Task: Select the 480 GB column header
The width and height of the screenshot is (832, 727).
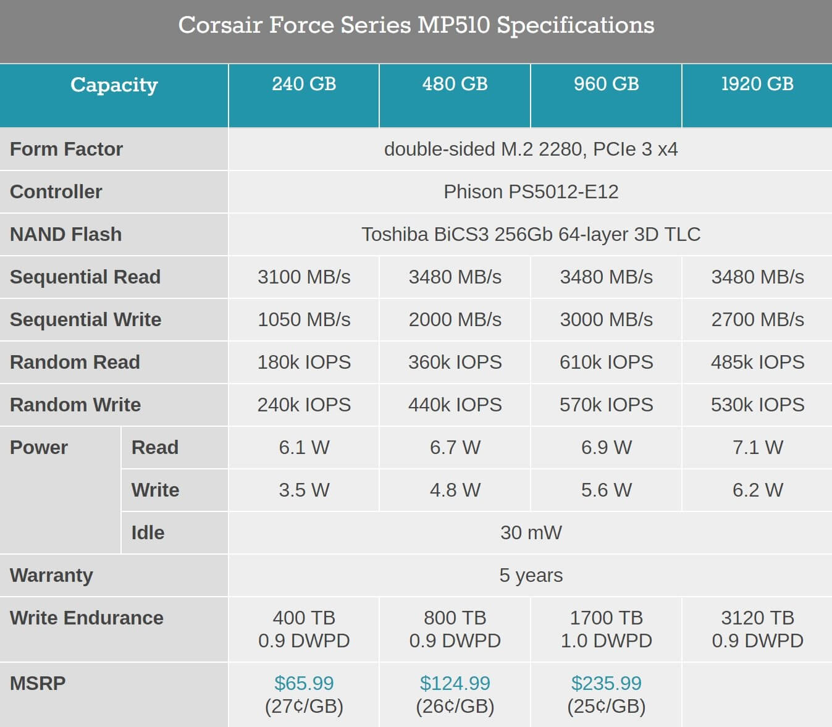Action: [455, 84]
